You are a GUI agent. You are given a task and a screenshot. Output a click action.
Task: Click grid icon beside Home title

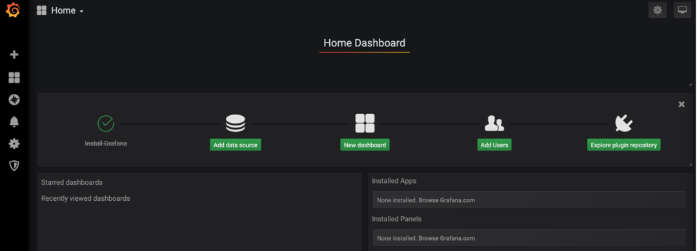[41, 11]
